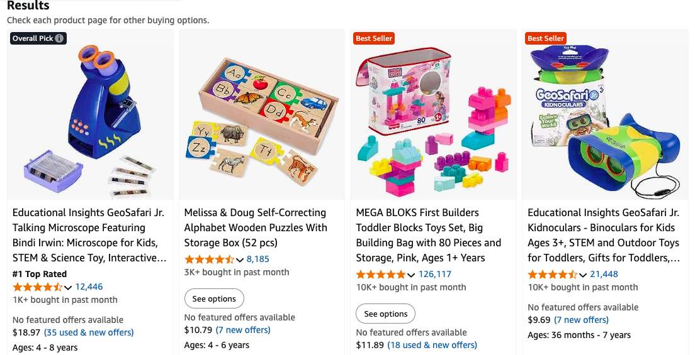695x355 pixels.
Task: Click the GeoSafari Kidnoculars product image
Action: click(605, 114)
